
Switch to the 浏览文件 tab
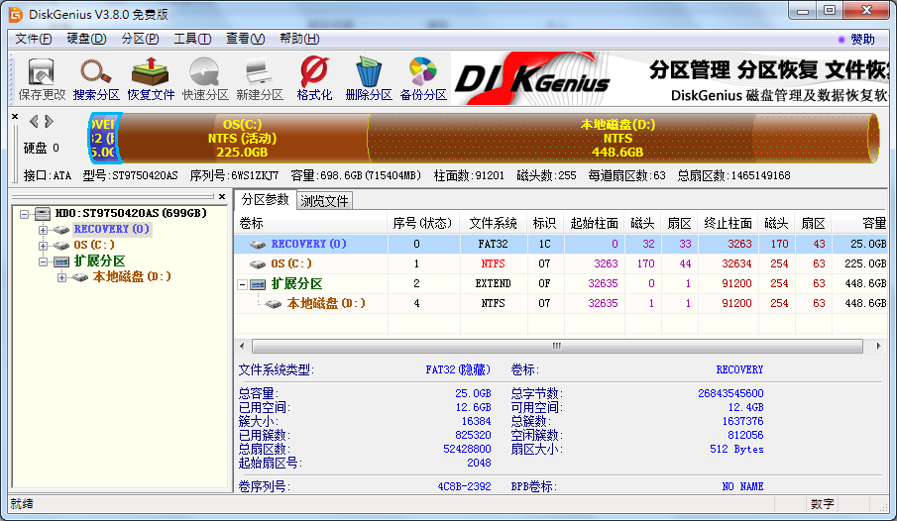click(324, 201)
